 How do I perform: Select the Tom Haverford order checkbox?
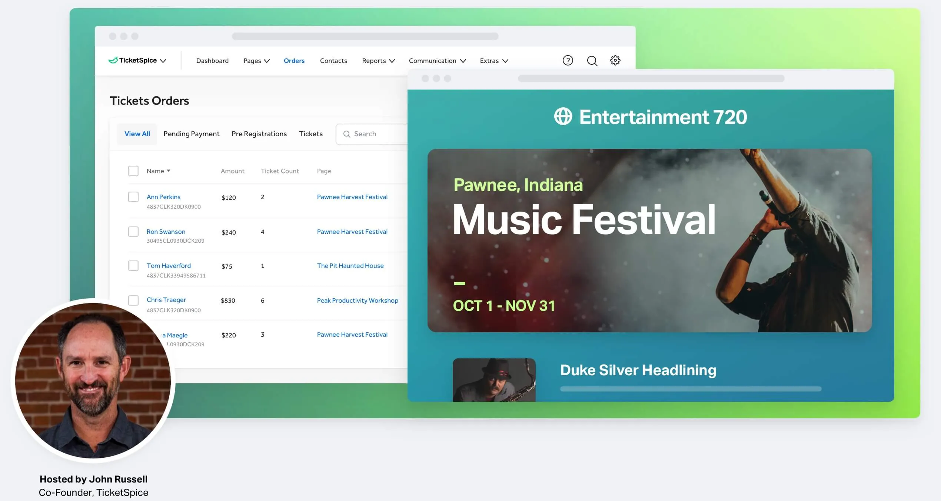[133, 266]
